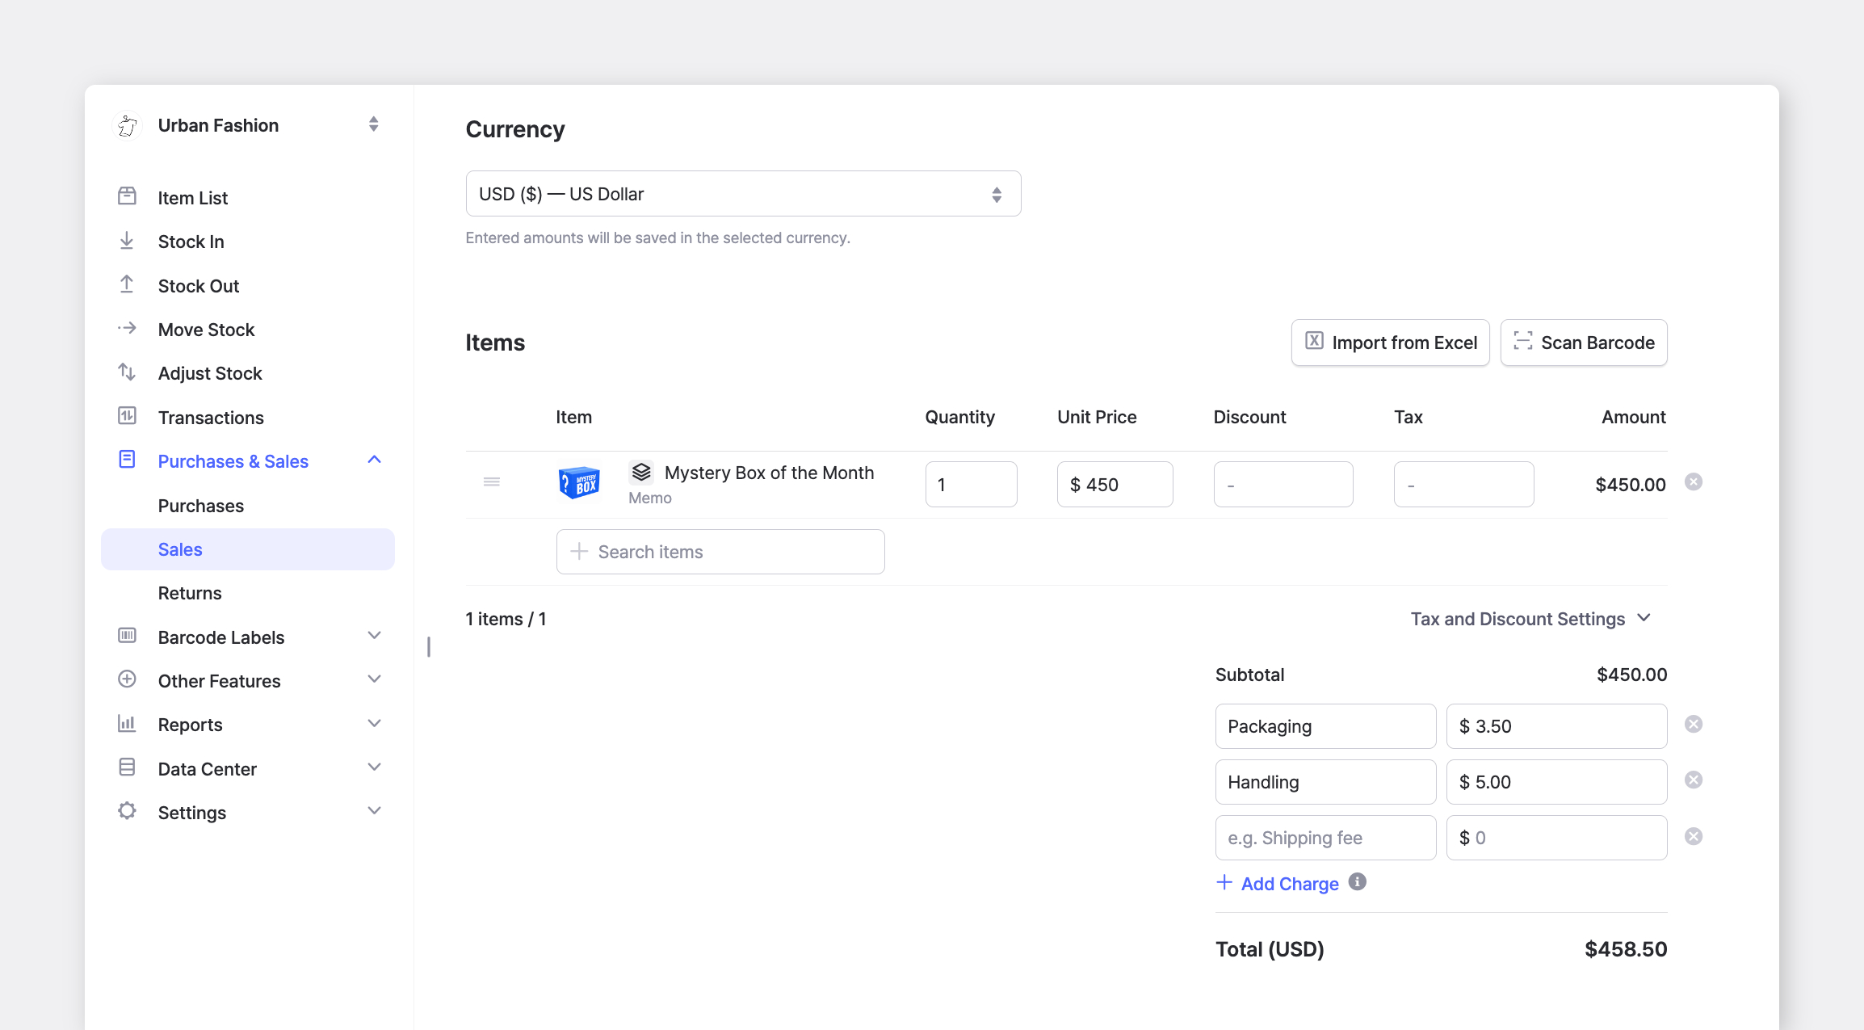This screenshot has width=1864, height=1030.
Task: Click the Transactions icon in sidebar
Action: pos(127,416)
